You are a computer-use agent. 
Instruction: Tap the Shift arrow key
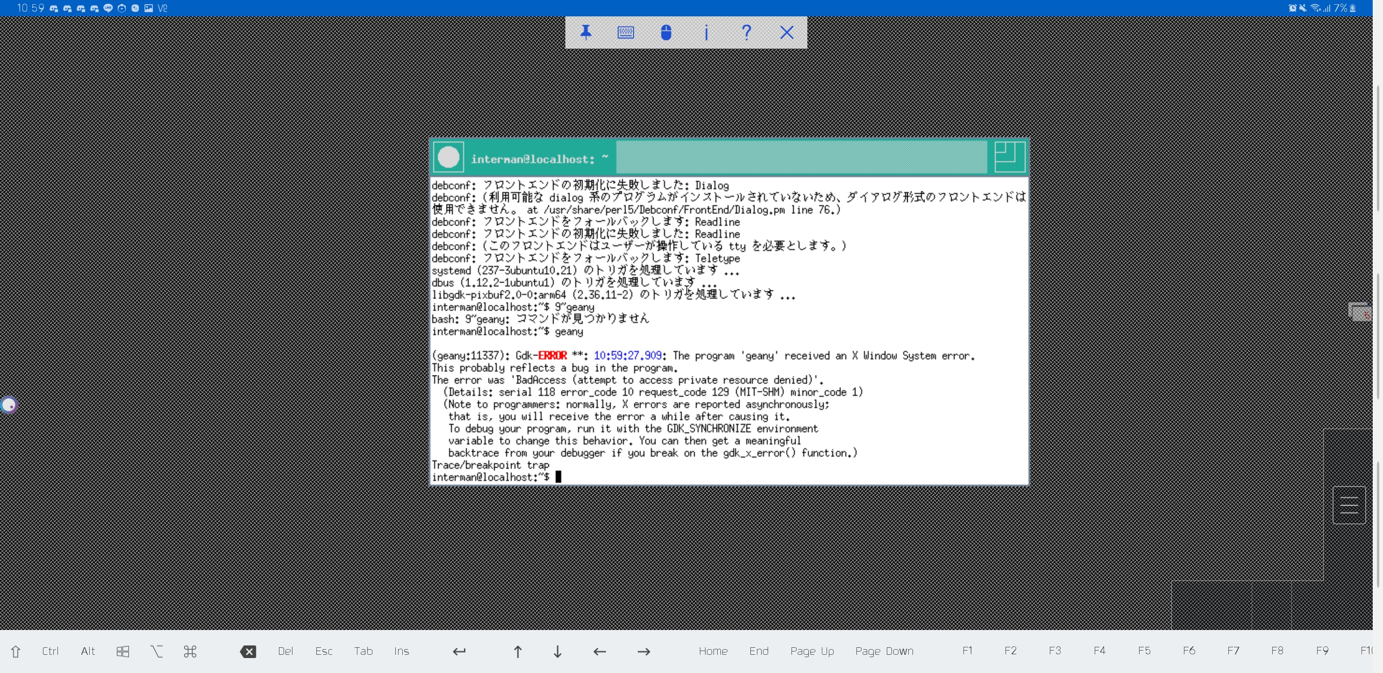click(x=15, y=652)
